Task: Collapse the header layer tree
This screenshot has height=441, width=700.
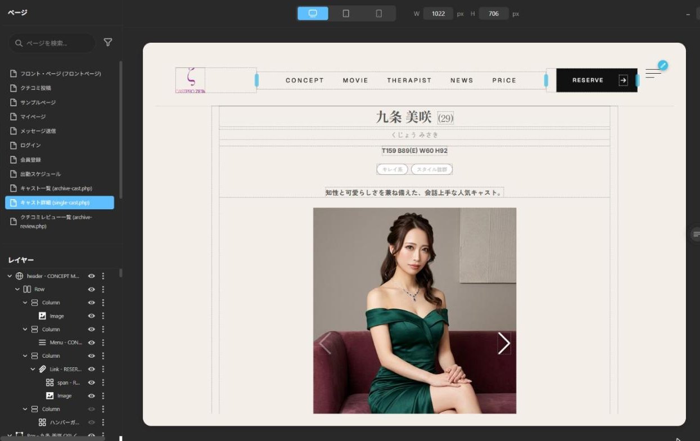Action: (x=10, y=276)
